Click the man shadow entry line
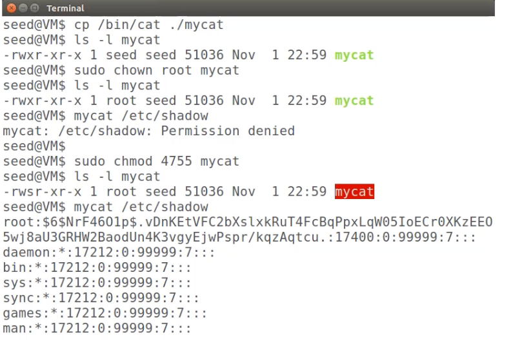524x344 pixels. click(x=97, y=328)
